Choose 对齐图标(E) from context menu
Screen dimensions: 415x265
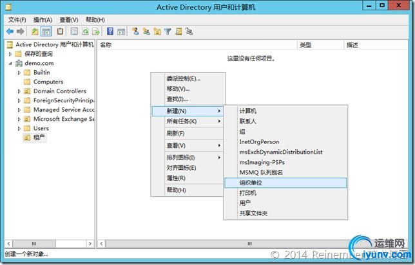(188, 168)
